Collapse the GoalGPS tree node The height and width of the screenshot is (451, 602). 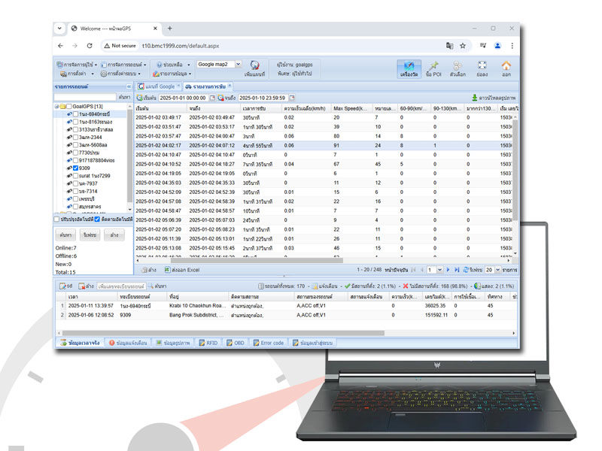[56, 106]
